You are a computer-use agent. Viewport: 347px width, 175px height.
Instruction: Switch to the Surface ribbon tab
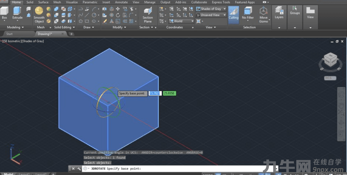pyautogui.click(x=44, y=2)
